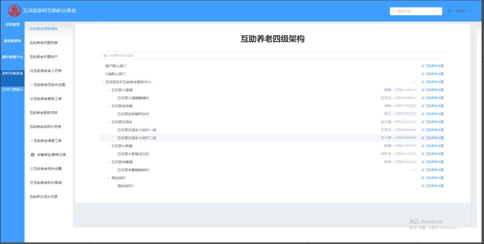Click the top-right page search box
This screenshot has width=484, height=244.
point(416,11)
